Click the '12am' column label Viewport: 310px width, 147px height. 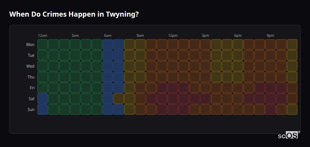click(x=43, y=36)
